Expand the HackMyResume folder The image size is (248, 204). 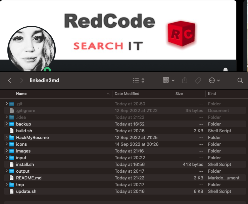coord(7,137)
